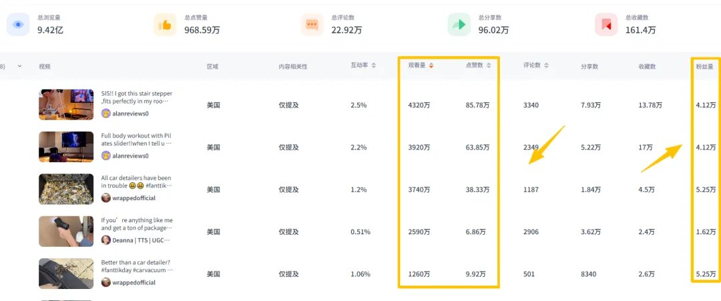Screen dimensions: 721x301
Task: Click Deanna's profile avatar icon
Action: pyautogui.click(x=105, y=240)
